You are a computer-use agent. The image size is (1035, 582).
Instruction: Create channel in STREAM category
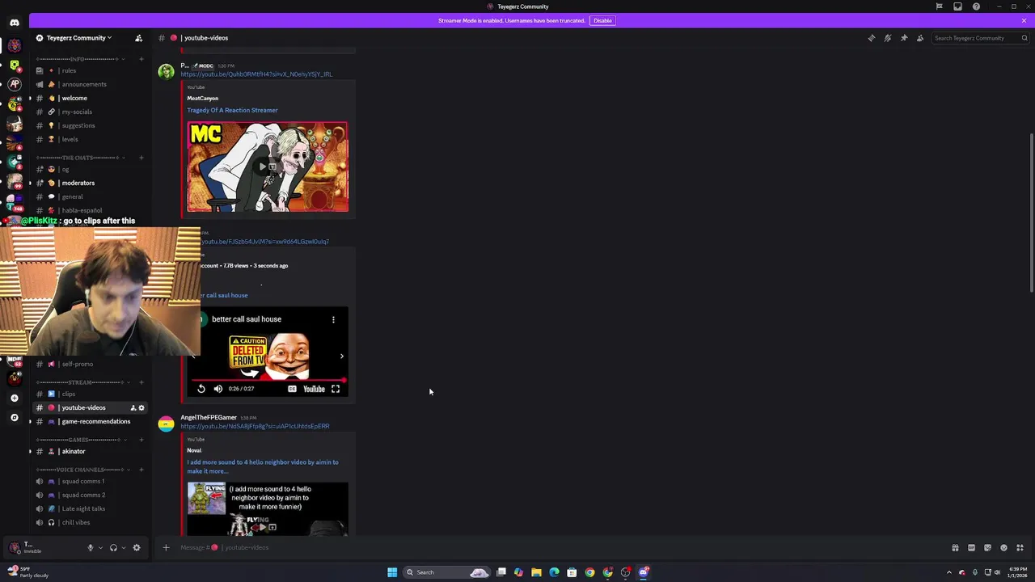point(142,382)
